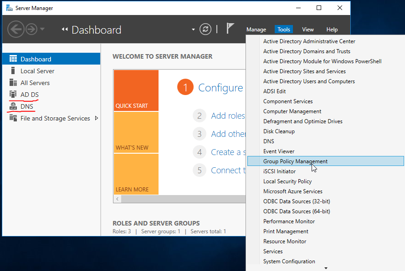405x271 pixels.
Task: Click Configure this local server link
Action: [x=220, y=88]
